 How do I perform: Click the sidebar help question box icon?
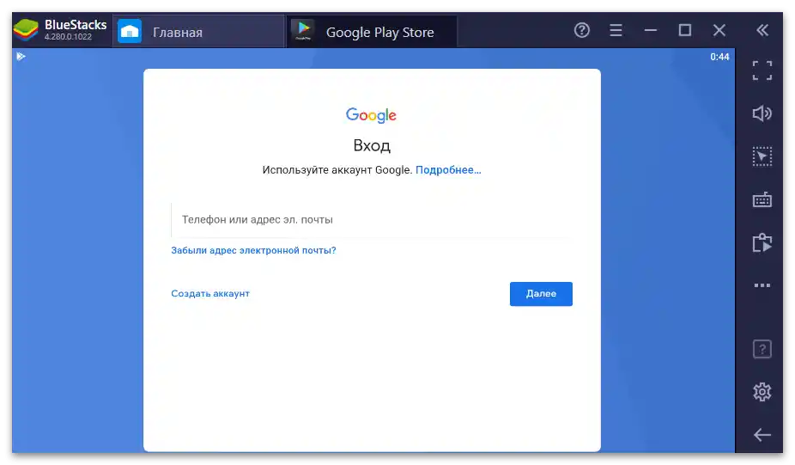click(762, 349)
